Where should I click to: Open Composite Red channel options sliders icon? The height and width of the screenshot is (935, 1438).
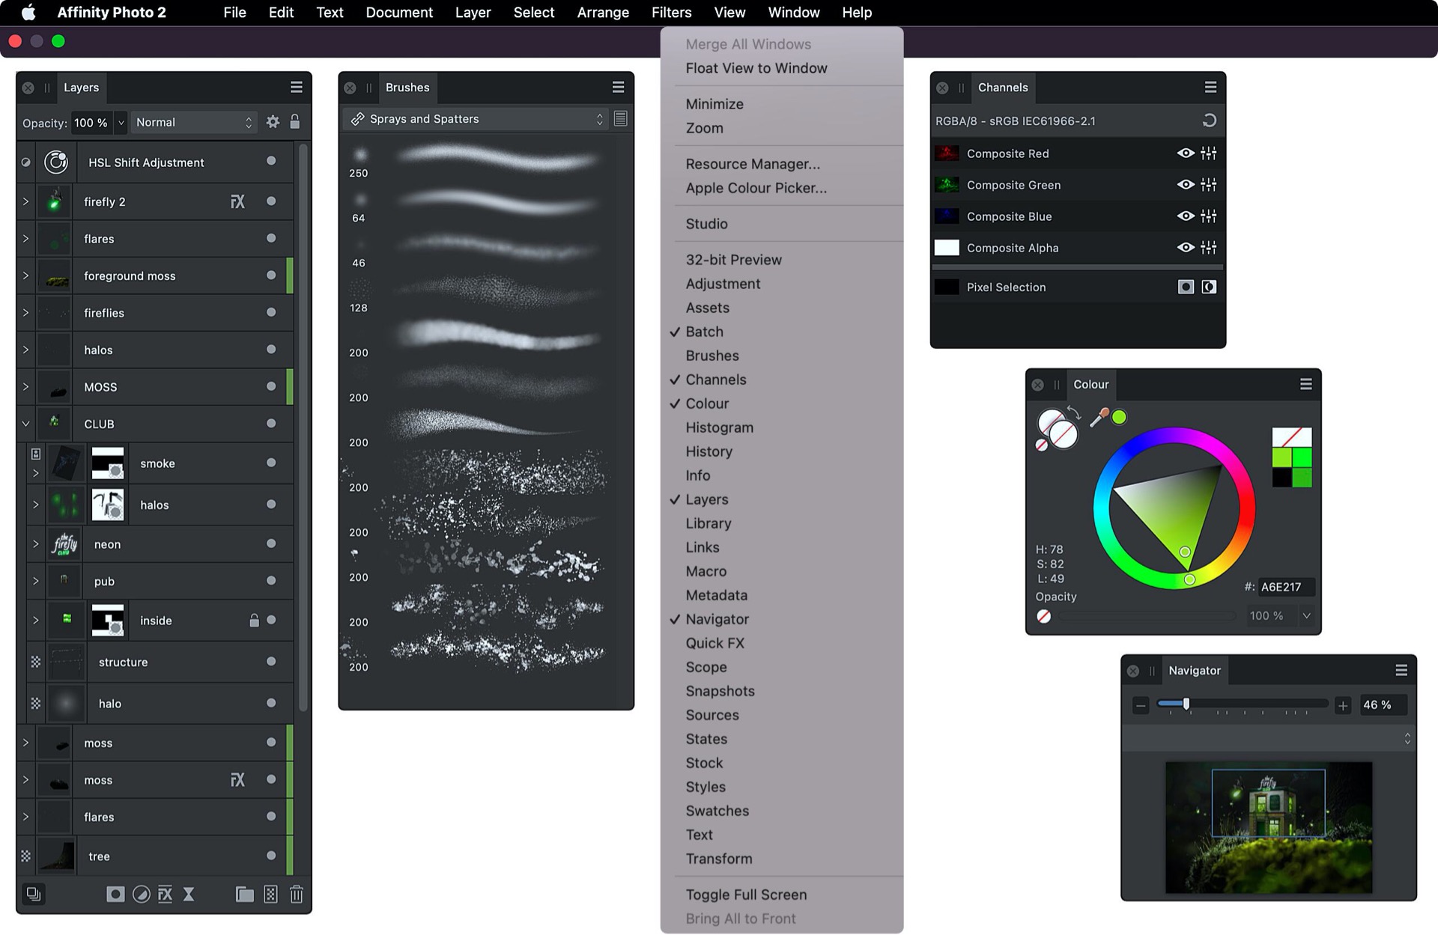[1209, 153]
